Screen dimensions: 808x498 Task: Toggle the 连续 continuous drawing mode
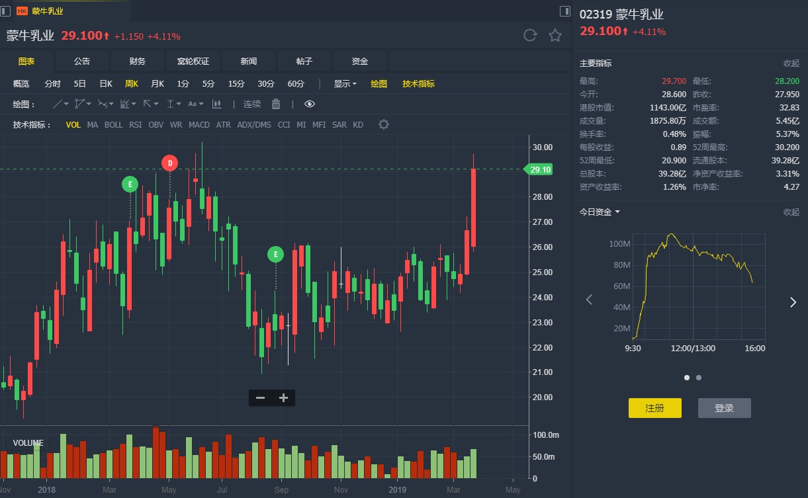252,104
